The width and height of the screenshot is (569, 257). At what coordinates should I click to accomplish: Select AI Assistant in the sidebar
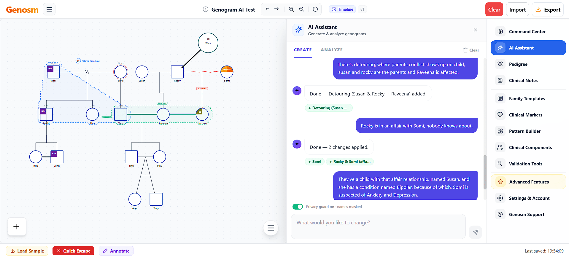pos(528,48)
